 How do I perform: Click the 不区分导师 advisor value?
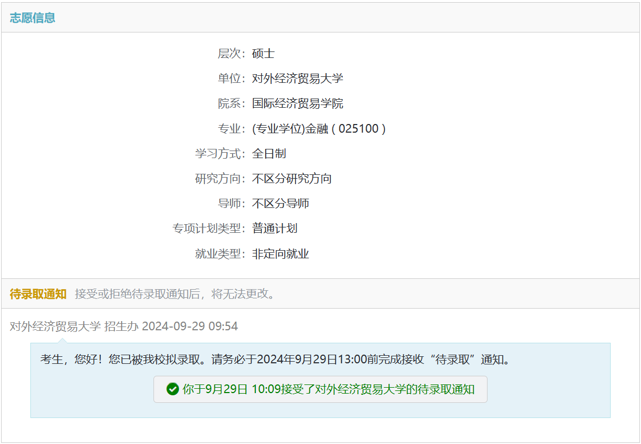[x=280, y=204]
